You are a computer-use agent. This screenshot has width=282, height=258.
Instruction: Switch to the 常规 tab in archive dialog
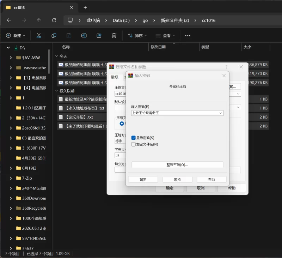pos(115,77)
